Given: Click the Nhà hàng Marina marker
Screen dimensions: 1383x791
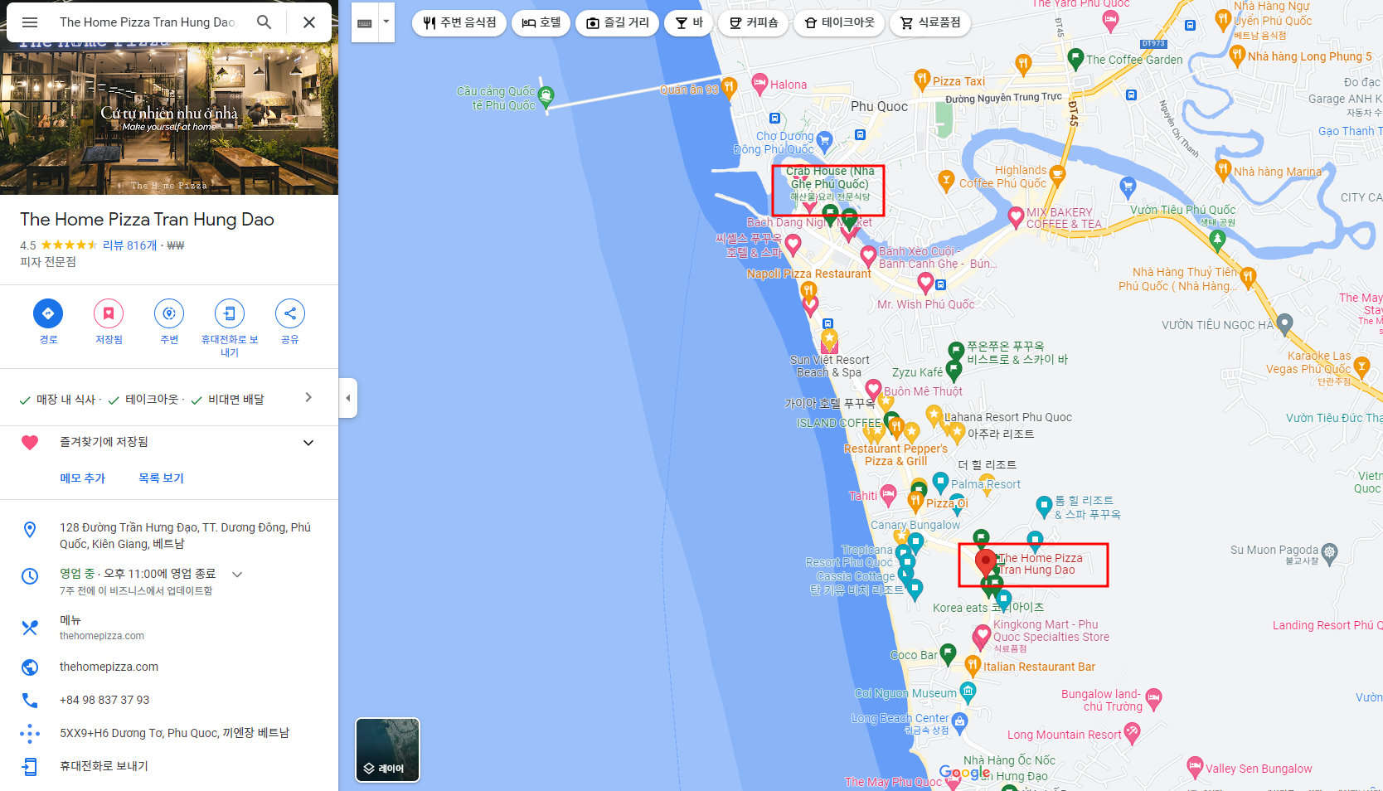Looking at the screenshot, I should (x=1223, y=170).
